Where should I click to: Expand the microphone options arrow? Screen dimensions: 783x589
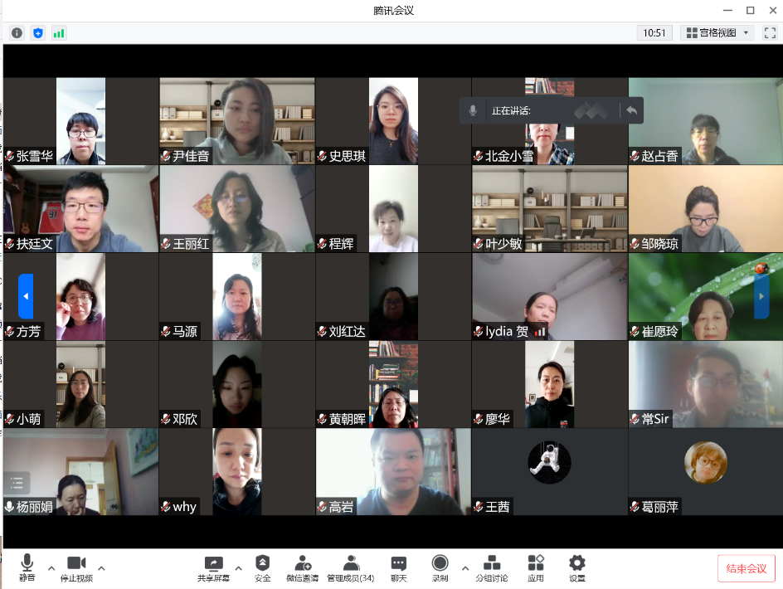point(51,570)
